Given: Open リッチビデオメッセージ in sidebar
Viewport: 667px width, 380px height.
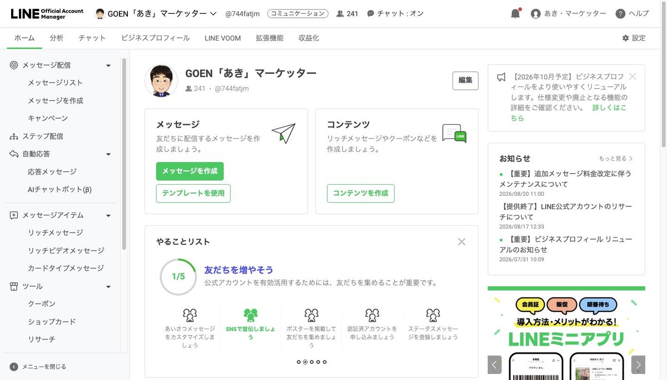Looking at the screenshot, I should pyautogui.click(x=66, y=251).
